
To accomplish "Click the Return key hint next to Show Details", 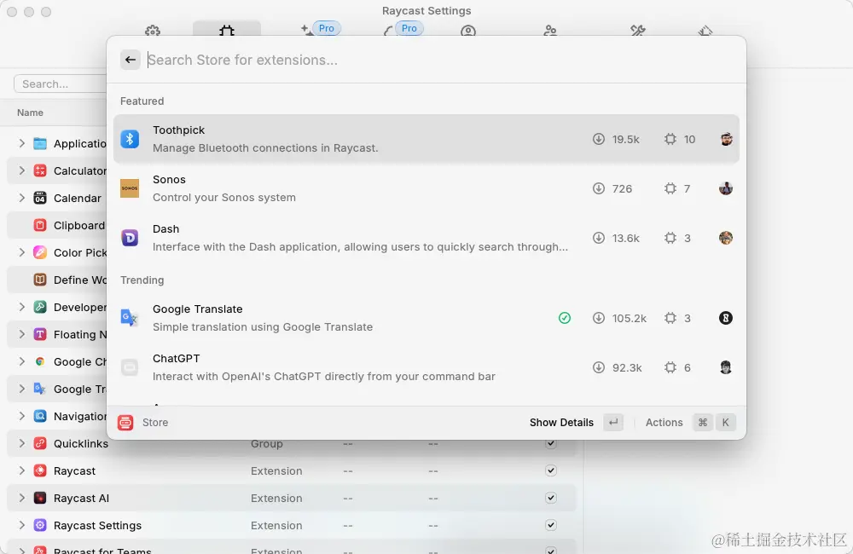I will [x=613, y=423].
